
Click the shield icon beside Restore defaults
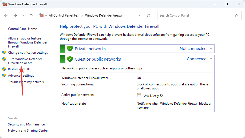[x=4, y=69]
